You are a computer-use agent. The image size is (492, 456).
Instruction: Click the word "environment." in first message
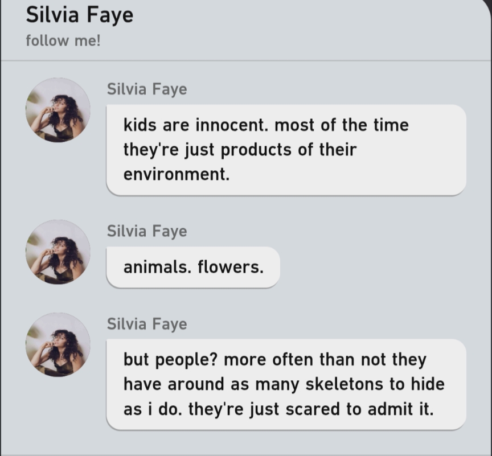(177, 175)
